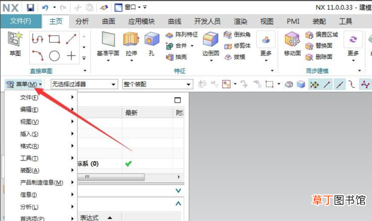Click Delete Face (删除面)
The width and height of the screenshot is (372, 221).
tap(319, 56)
